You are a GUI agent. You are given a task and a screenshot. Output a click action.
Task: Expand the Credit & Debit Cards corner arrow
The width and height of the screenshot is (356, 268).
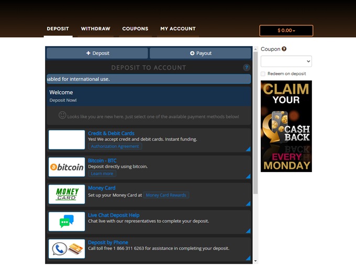[x=248, y=149]
